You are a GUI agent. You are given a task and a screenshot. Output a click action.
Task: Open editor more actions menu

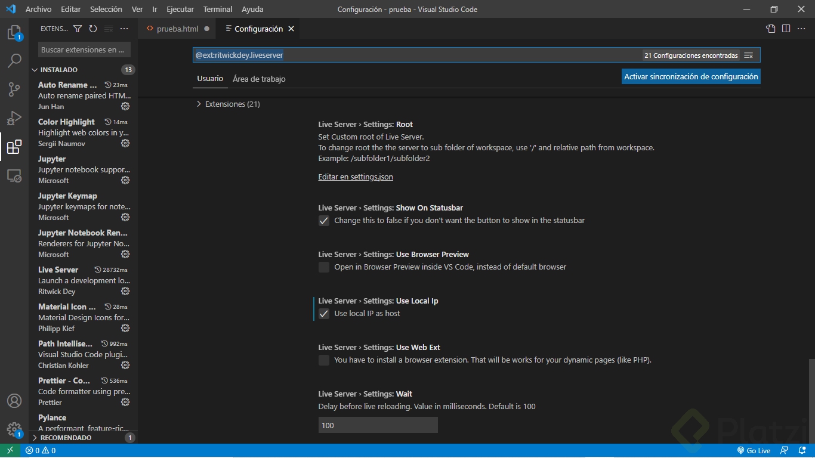(802, 29)
